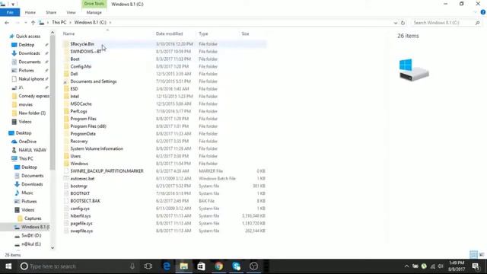Select Program Files folder icon
Screen dimensions: 487x274
click(66, 119)
